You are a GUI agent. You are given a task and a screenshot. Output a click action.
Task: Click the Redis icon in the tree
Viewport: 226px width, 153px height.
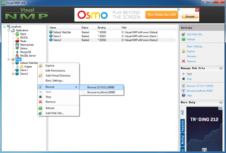point(17,41)
